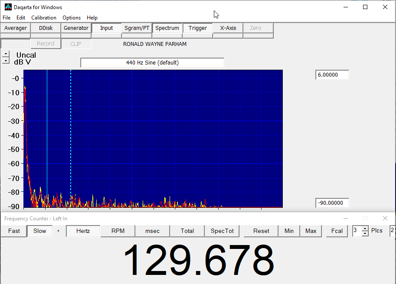Open the File menu
The height and width of the screenshot is (284, 396).
[7, 18]
